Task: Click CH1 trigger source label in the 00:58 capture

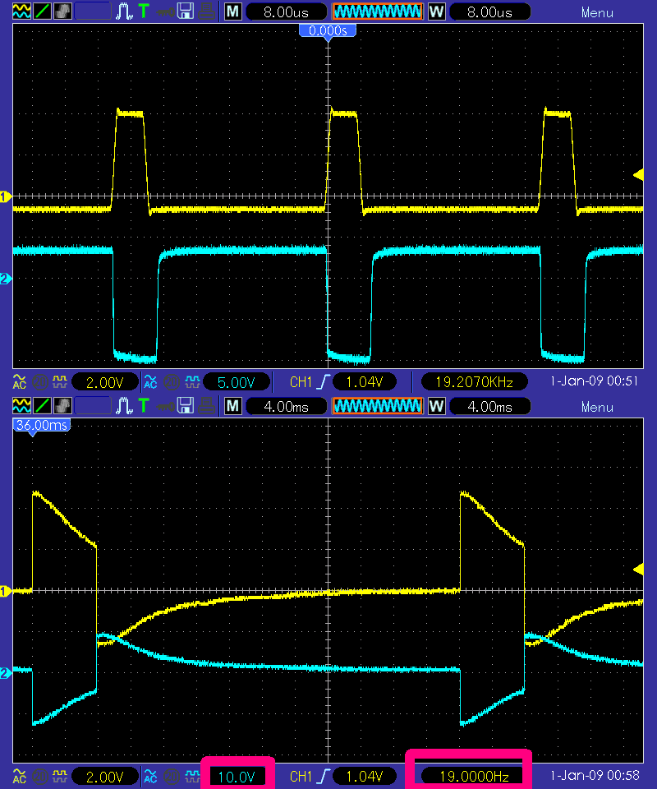Action: click(x=301, y=777)
